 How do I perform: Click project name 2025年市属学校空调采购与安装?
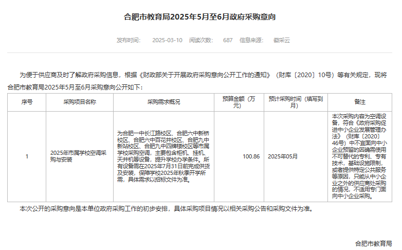pos(78,156)
